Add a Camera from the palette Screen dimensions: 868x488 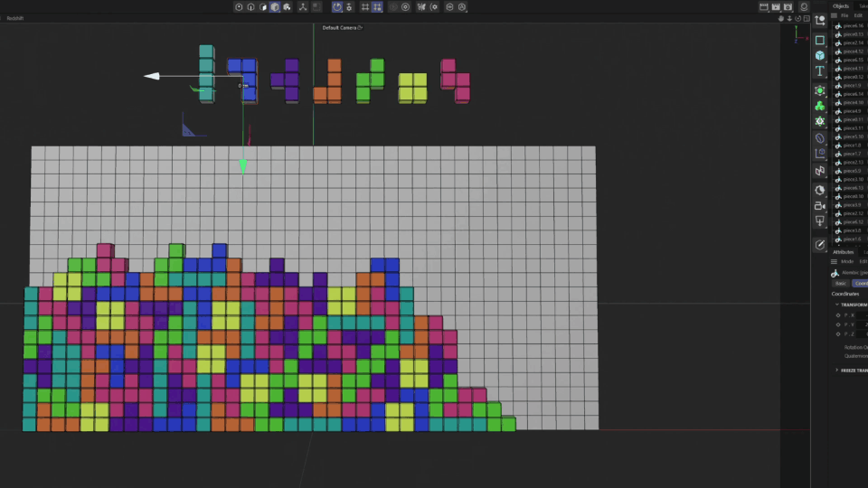pos(820,206)
